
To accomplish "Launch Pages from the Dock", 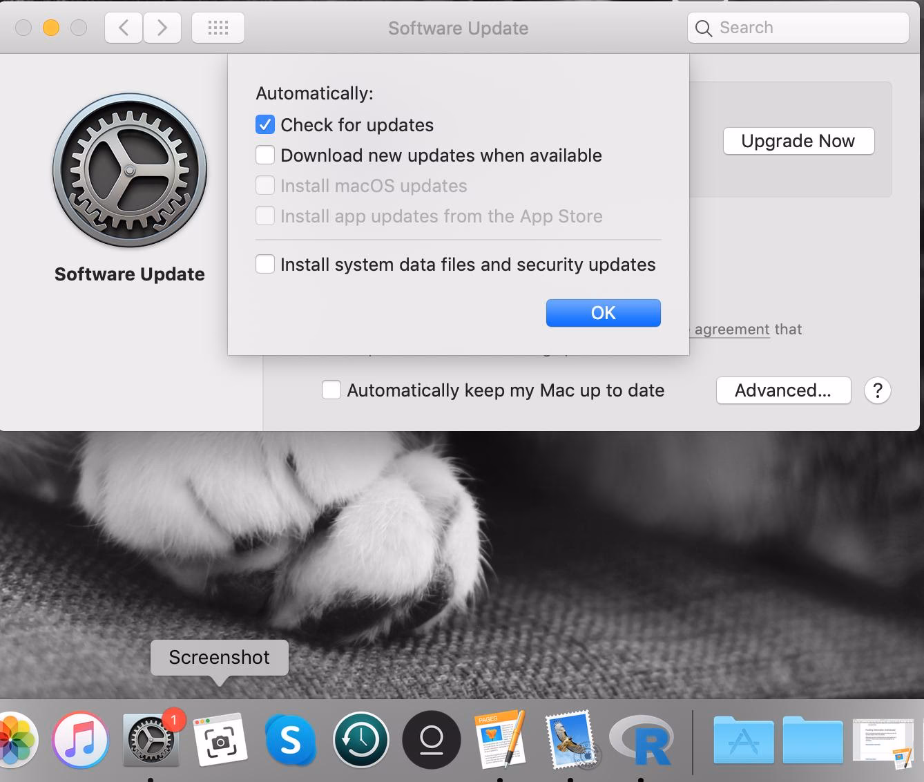I will [x=501, y=739].
